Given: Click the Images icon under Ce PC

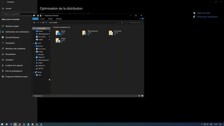Looking at the screenshot, I should pyautogui.click(x=37, y=52).
